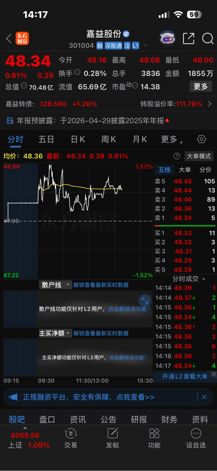The image size is (217, 471).
Task: Switch to the 月K chart tab
Action: (140, 139)
